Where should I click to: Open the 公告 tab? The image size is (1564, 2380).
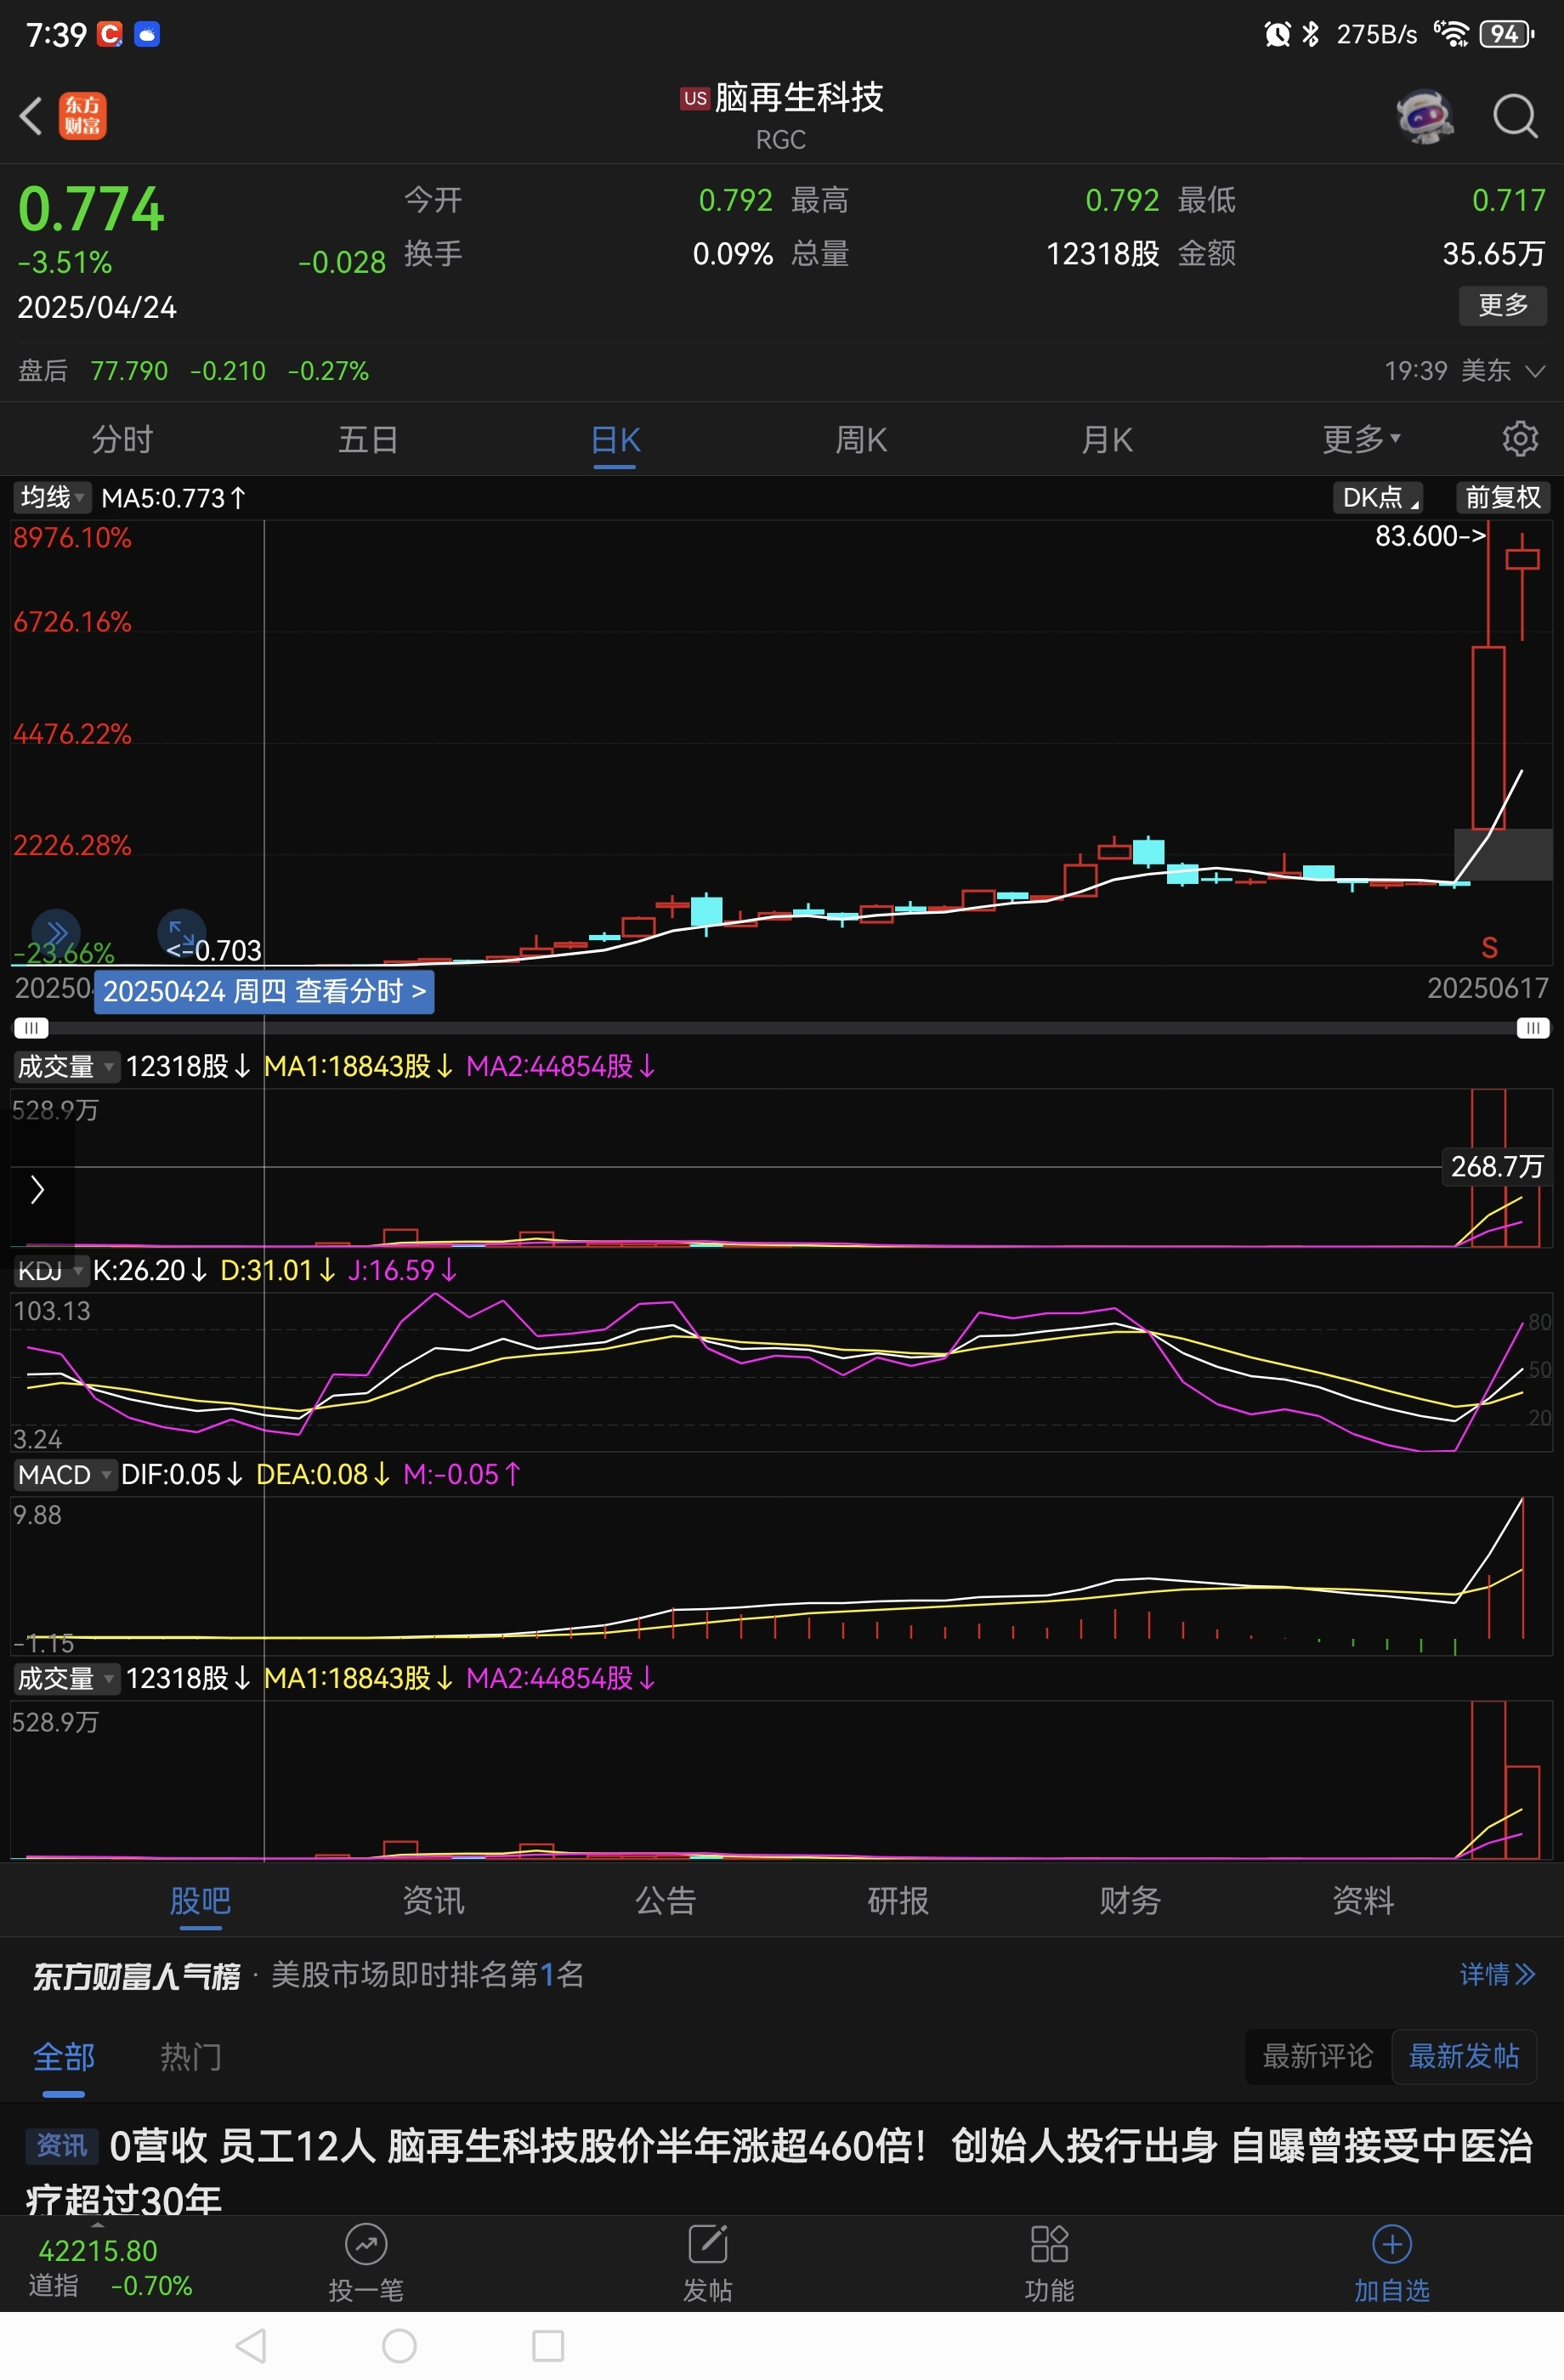click(x=666, y=1900)
